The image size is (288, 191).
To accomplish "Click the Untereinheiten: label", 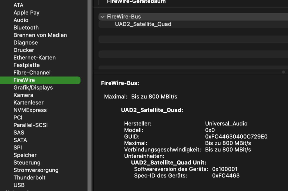I will pyautogui.click(x=144, y=156).
